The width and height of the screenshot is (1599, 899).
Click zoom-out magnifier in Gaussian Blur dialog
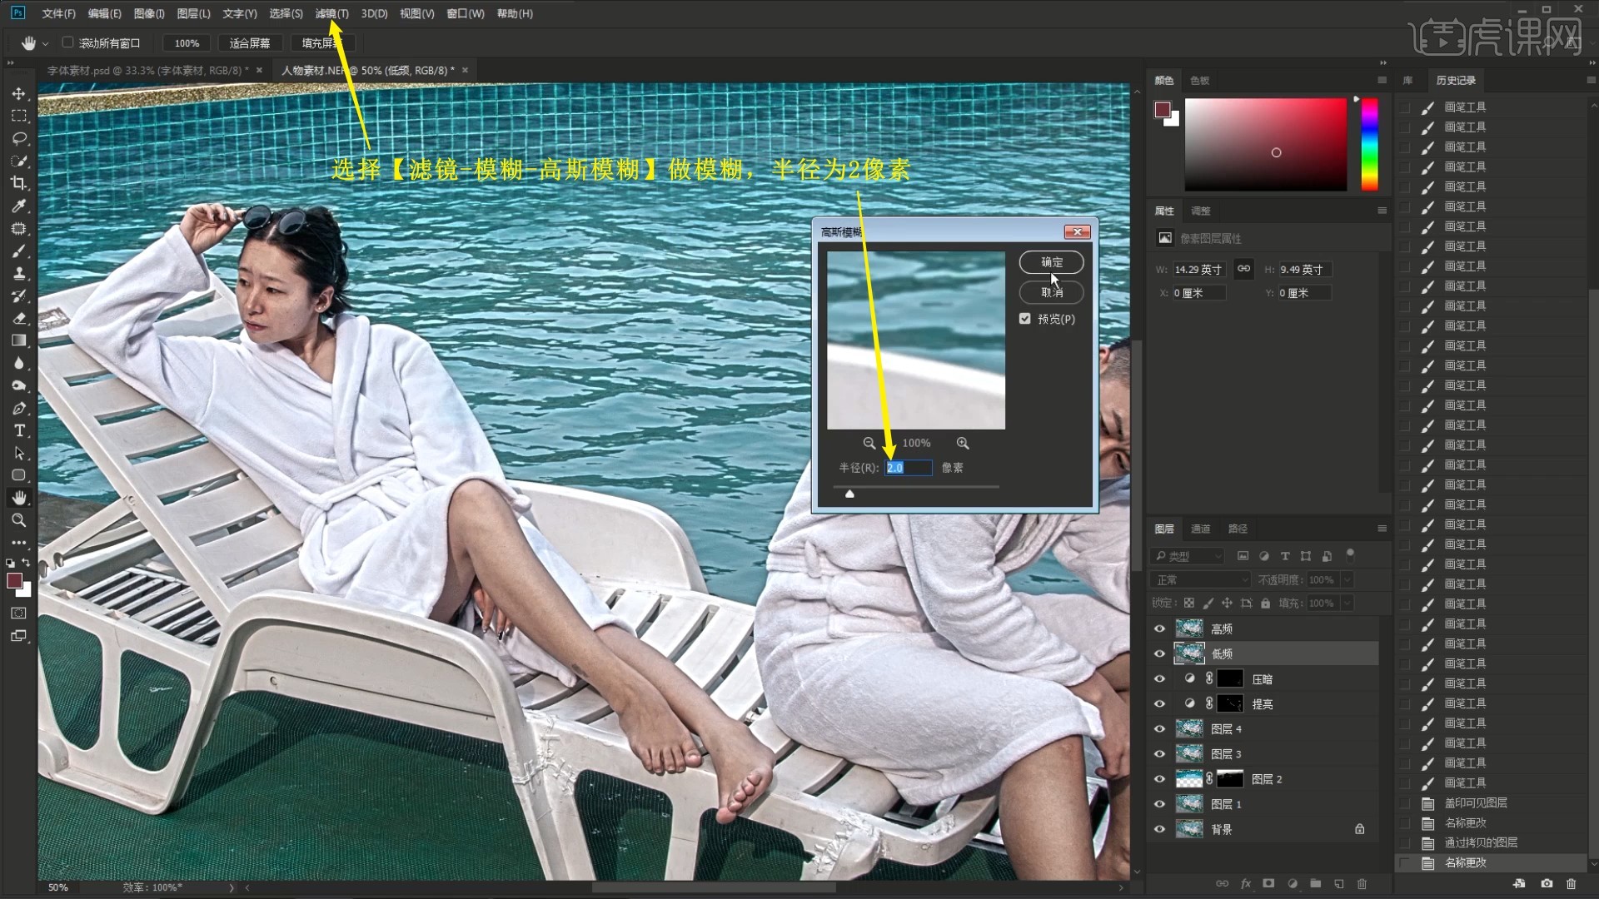coord(869,443)
